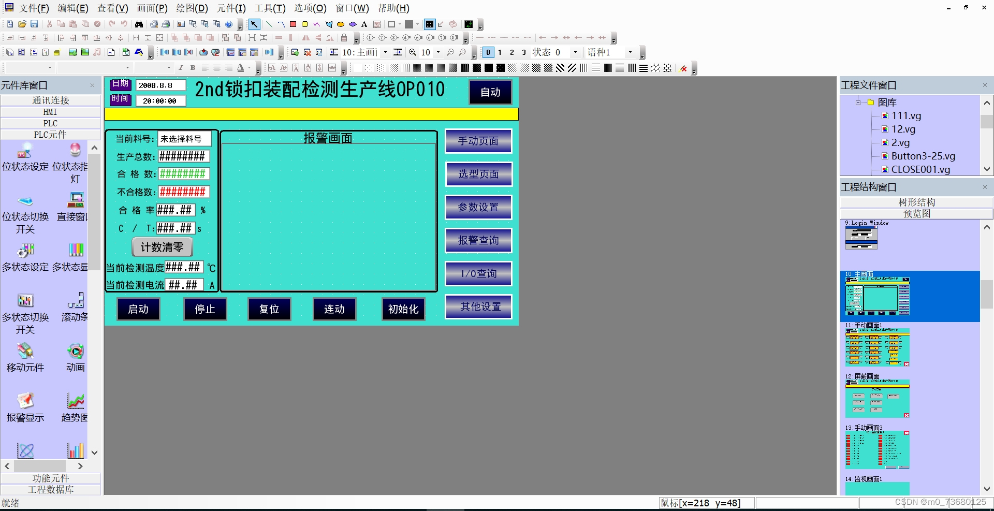Open the zoom level 10 dropdown
The image size is (994, 511).
point(438,52)
